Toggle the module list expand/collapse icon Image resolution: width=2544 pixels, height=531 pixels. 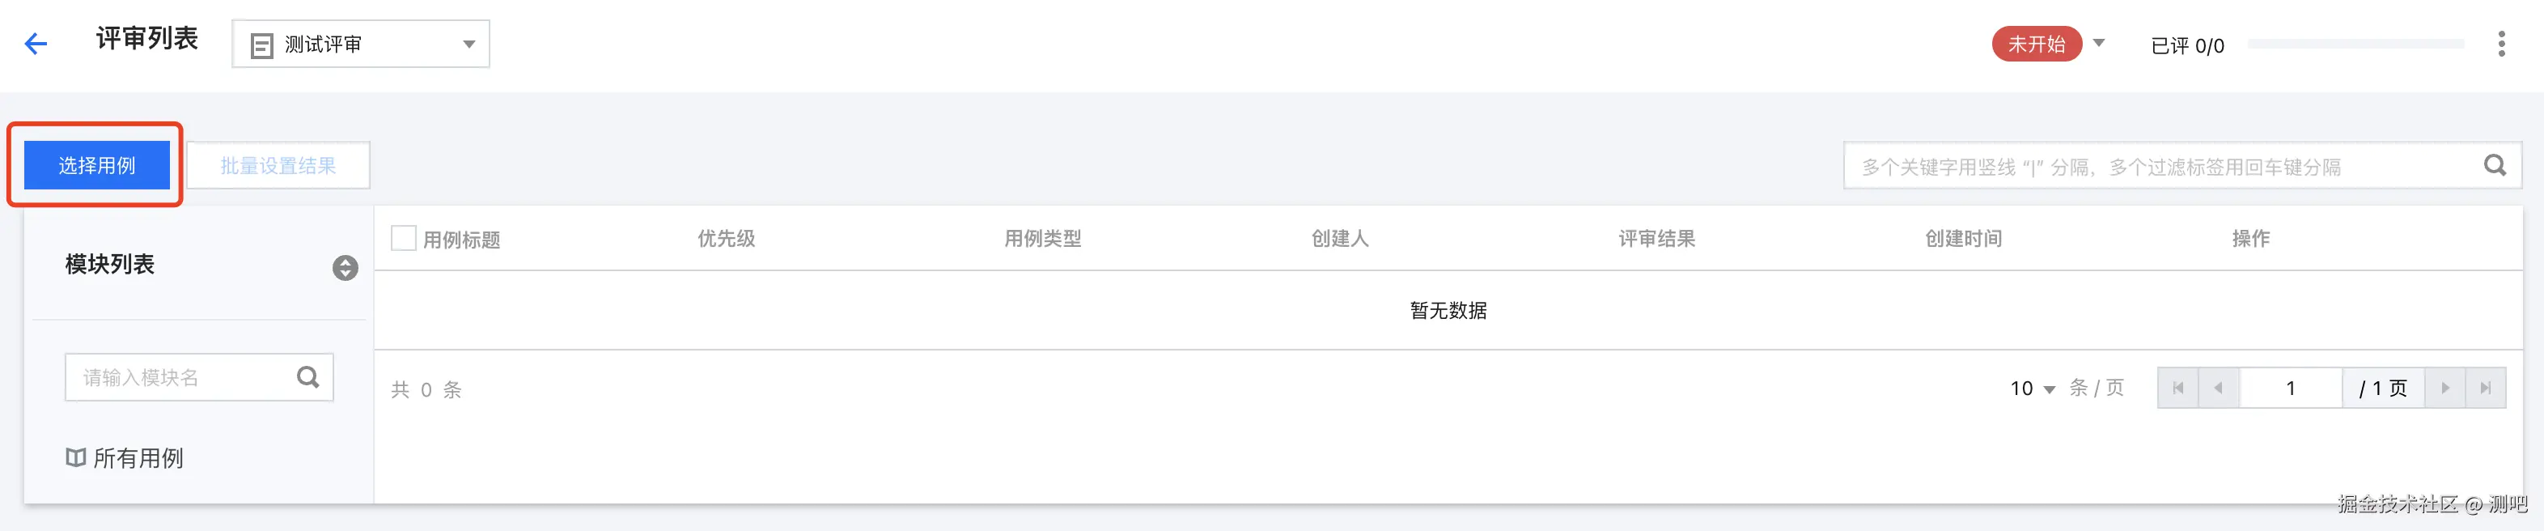click(345, 268)
